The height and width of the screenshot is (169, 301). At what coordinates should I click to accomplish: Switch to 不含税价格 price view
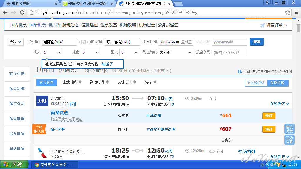(255, 82)
